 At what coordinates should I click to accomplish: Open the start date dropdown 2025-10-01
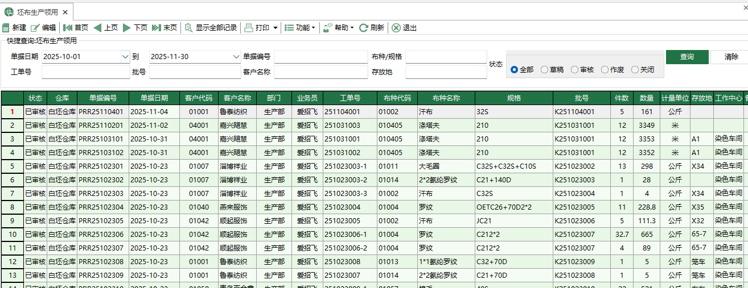click(125, 57)
